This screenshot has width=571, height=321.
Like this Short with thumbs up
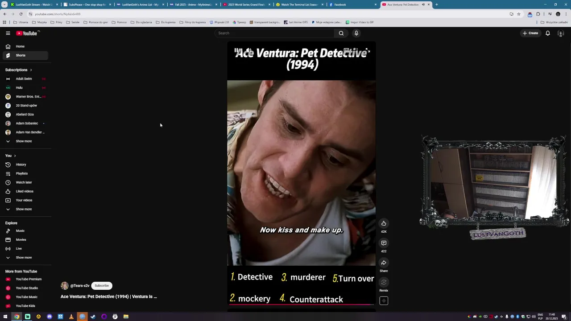click(384, 223)
